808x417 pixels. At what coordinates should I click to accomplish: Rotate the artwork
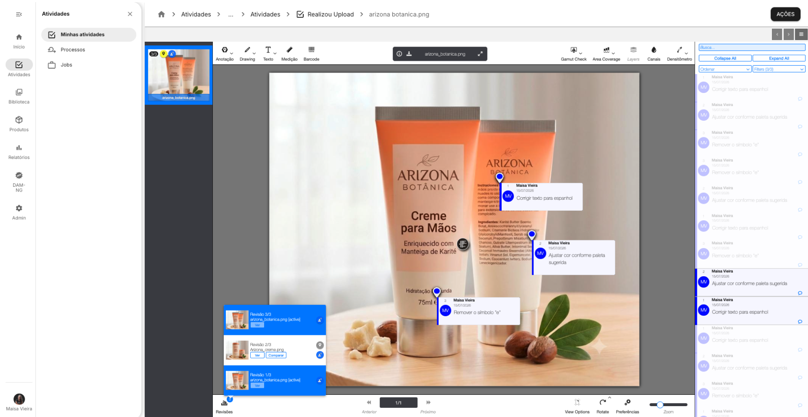click(x=603, y=405)
